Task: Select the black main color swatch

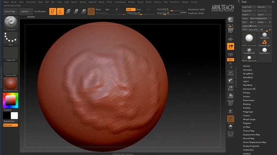Action: click(7, 116)
